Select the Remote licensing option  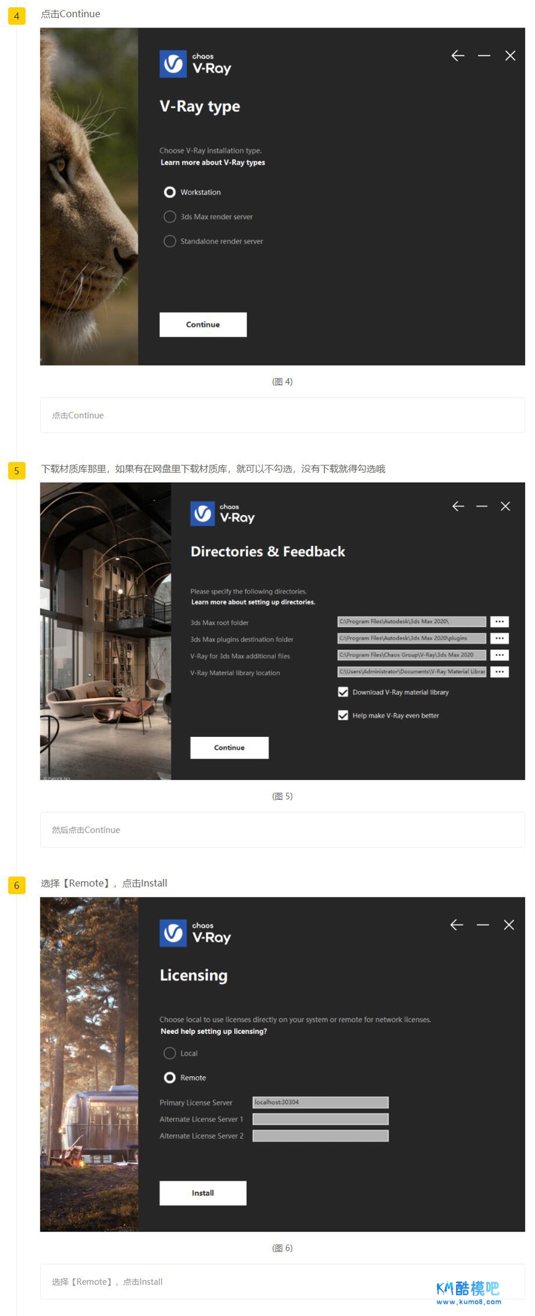tap(170, 1078)
